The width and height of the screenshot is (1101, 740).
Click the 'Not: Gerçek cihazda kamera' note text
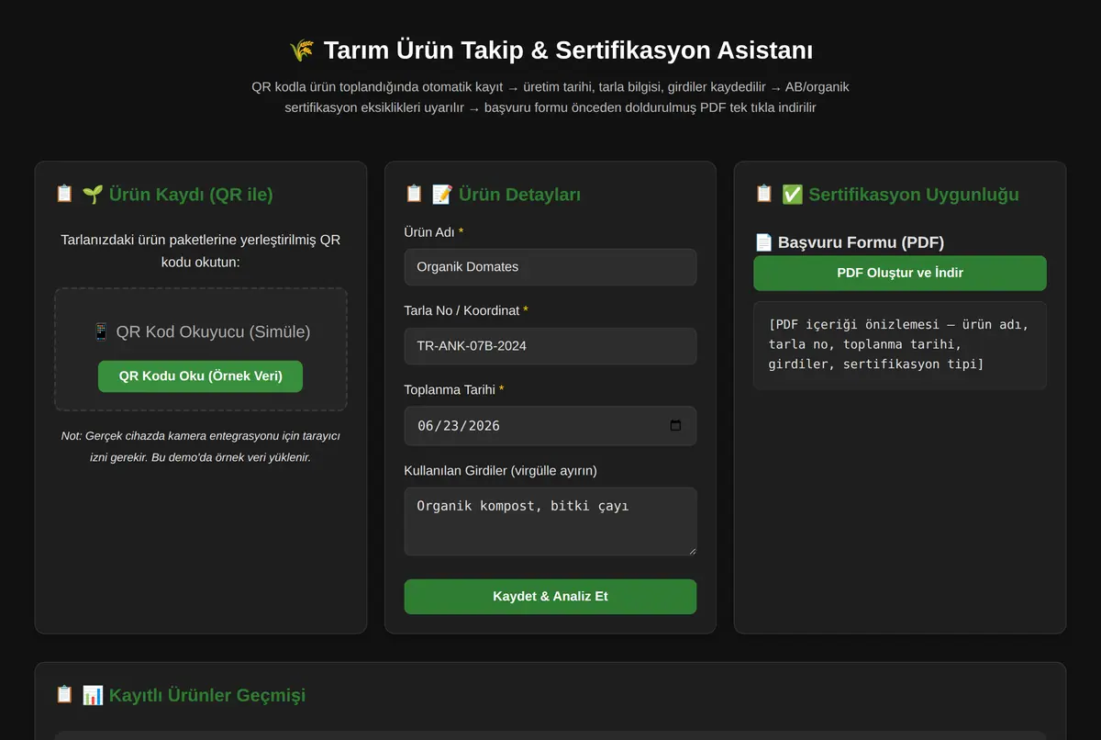(200, 446)
